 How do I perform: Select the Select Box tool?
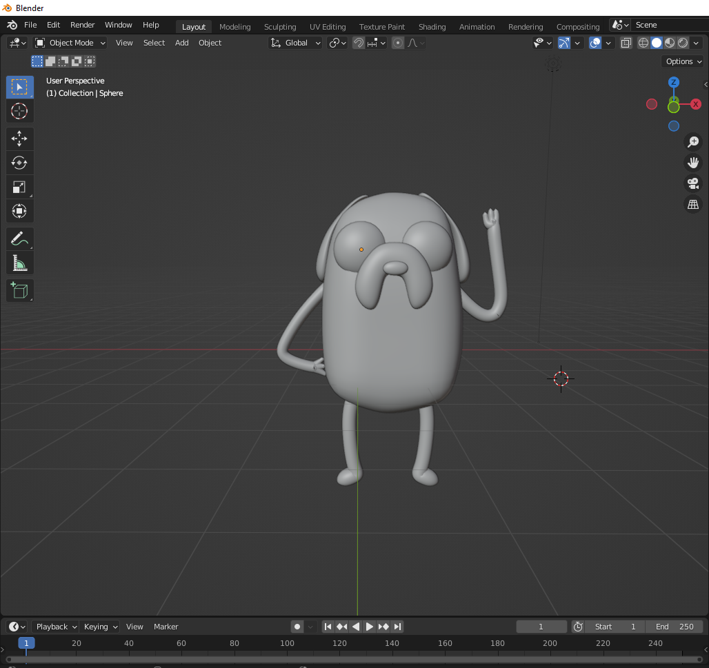pyautogui.click(x=19, y=87)
